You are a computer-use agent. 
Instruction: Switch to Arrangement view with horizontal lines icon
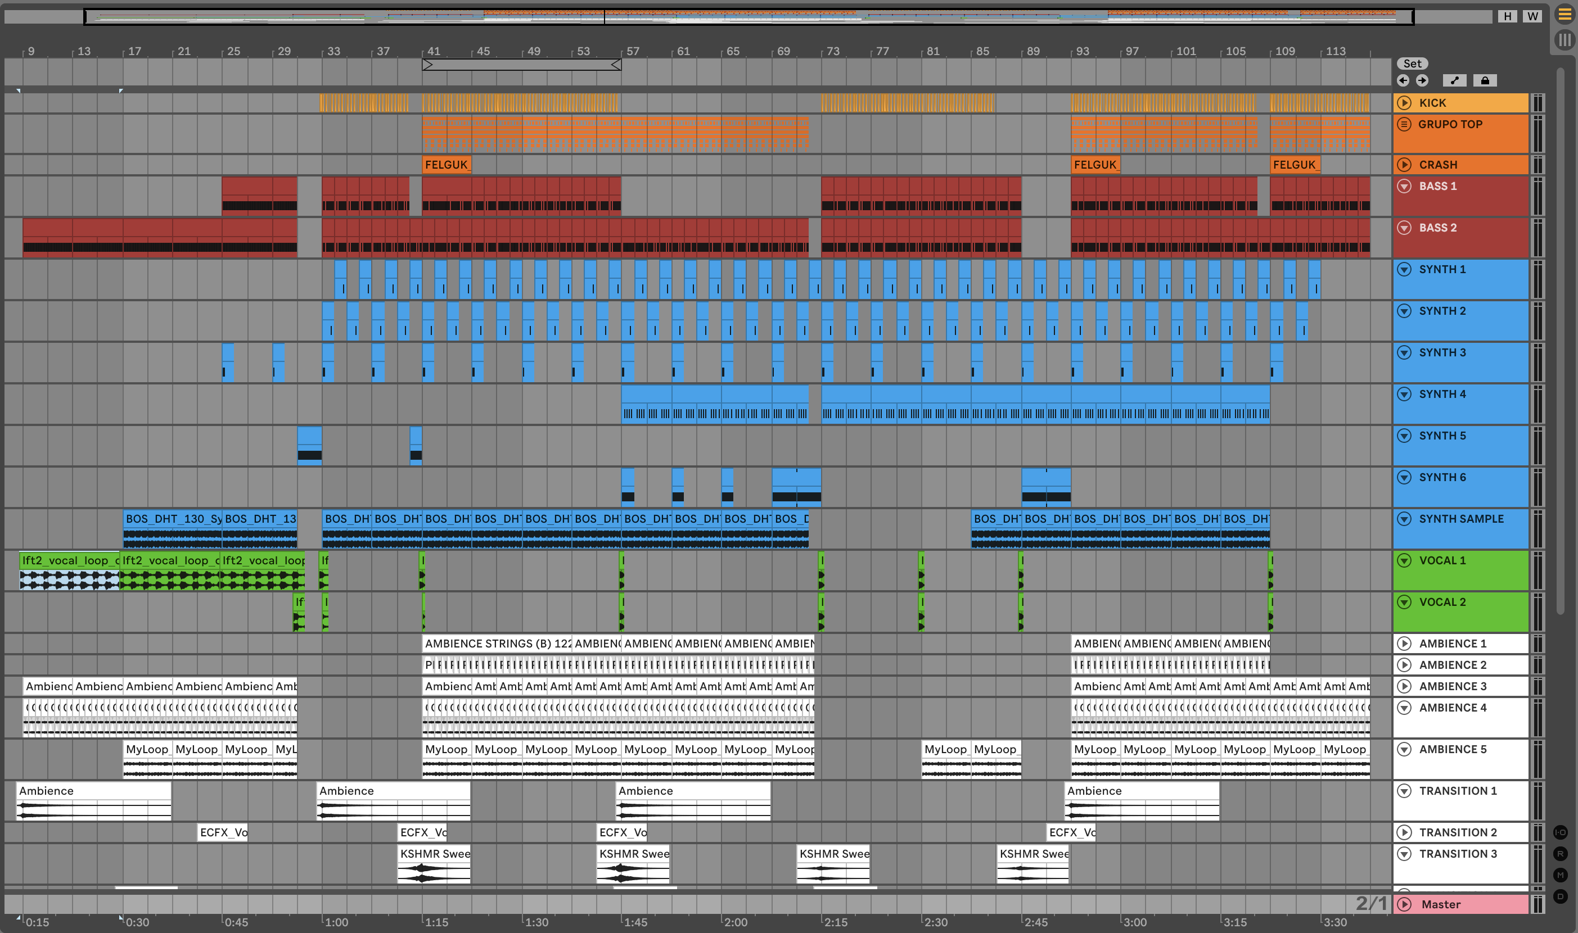(1564, 15)
